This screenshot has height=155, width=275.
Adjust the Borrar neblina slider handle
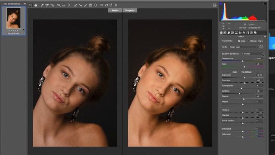point(243,123)
